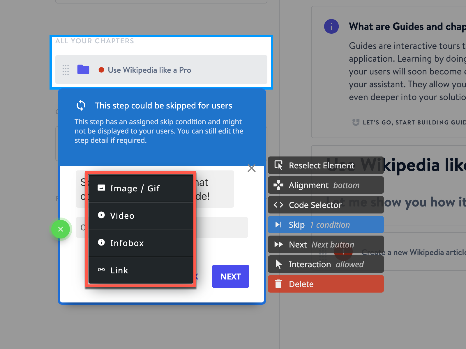Click the trash can icon on Delete
The image size is (466, 349).
[x=278, y=284]
